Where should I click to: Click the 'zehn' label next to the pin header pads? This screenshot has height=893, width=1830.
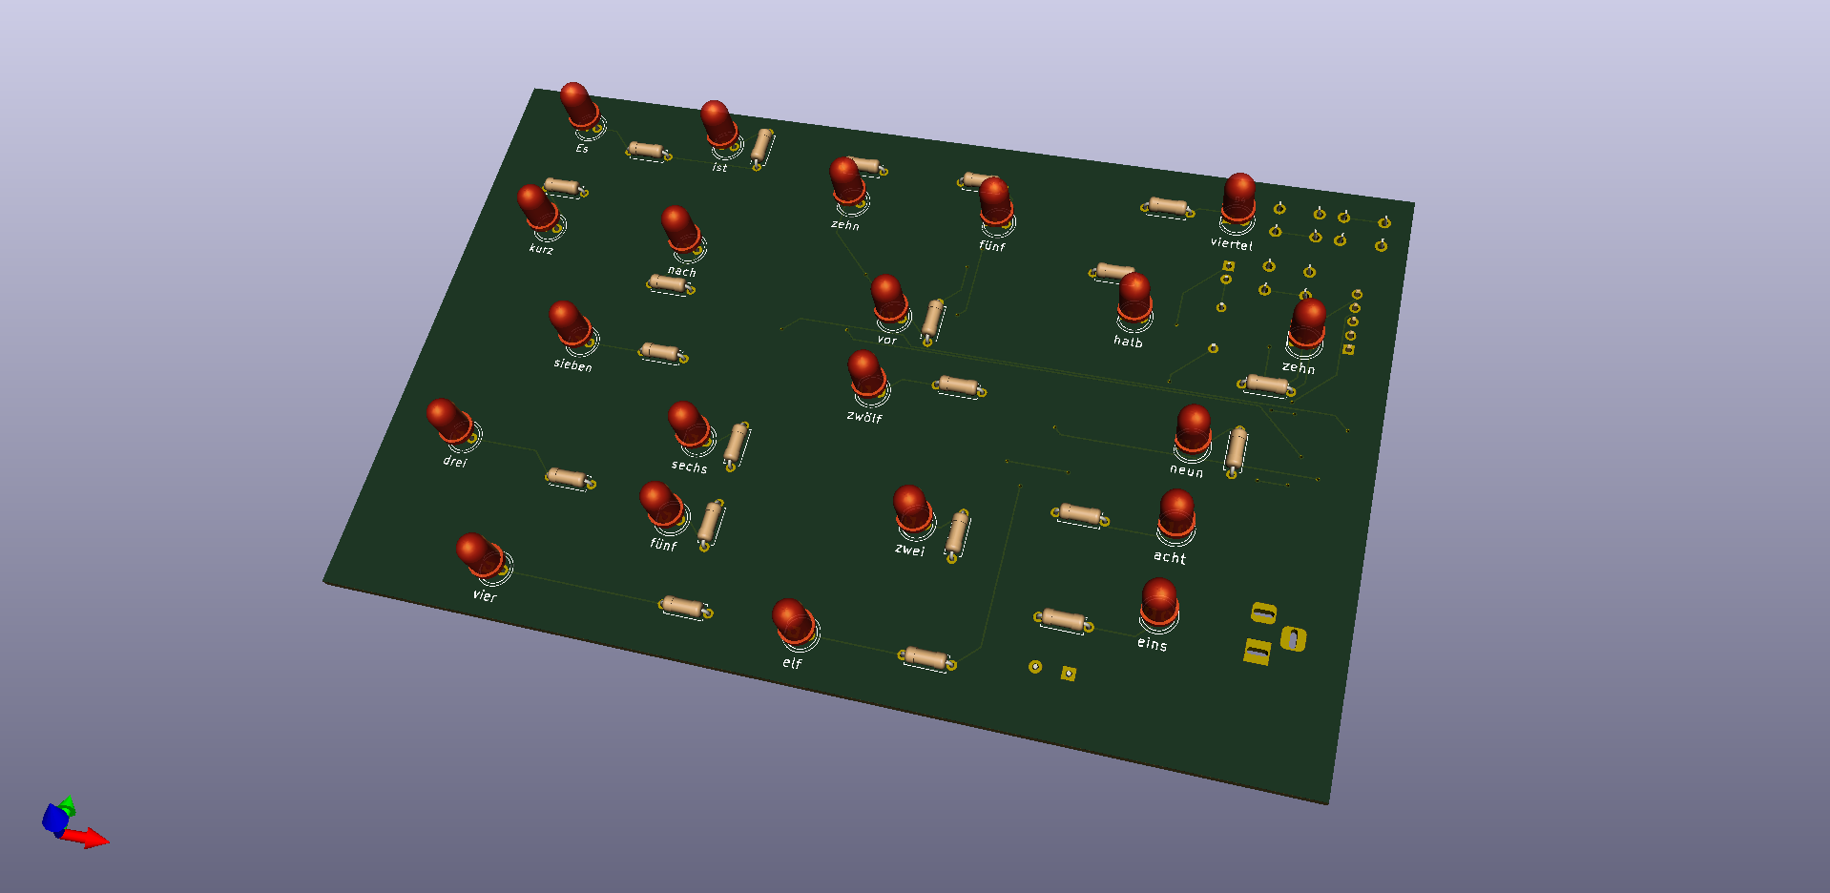pyautogui.click(x=1299, y=367)
